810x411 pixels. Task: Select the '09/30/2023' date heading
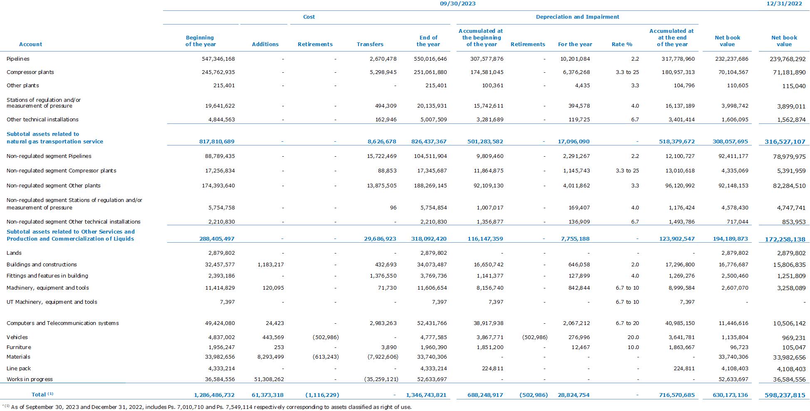click(x=458, y=4)
